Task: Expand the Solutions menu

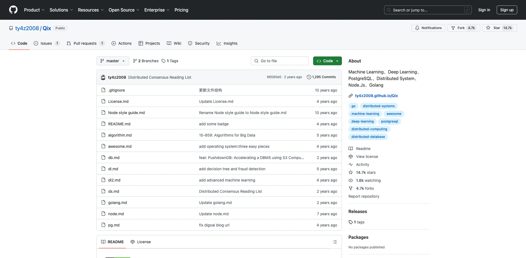Action: pyautogui.click(x=61, y=10)
